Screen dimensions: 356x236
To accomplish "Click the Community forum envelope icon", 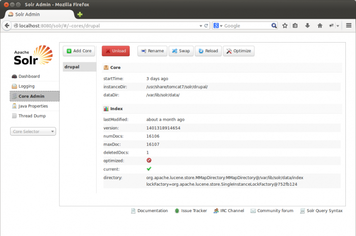I will [253, 211].
